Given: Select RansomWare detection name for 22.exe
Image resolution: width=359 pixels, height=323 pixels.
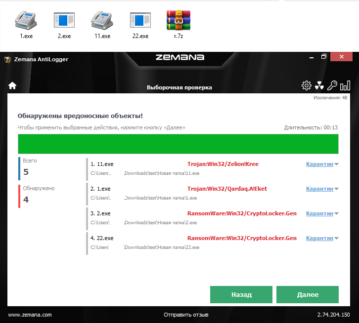Looking at the screenshot, I should click(x=242, y=238).
